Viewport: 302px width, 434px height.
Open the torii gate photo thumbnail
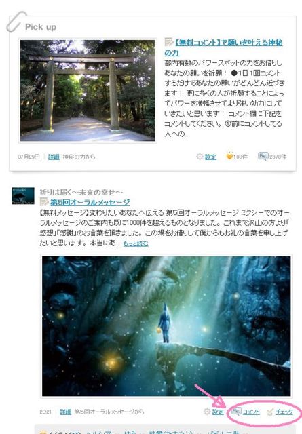pyautogui.click(x=88, y=90)
